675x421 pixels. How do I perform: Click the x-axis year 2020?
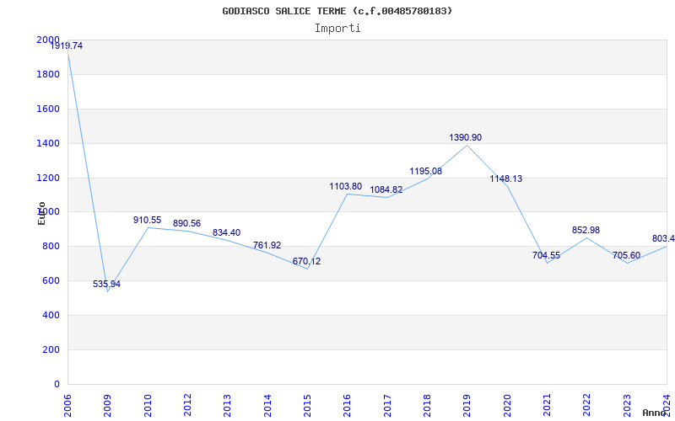(507, 405)
